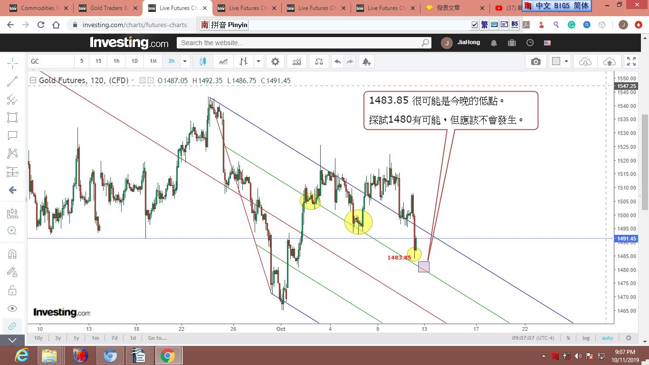The image size is (649, 365).
Task: Select candlestick chart style
Action: 203,61
